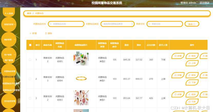Click the 查询 search button
Viewport: 213px width, 112px height.
[192, 24]
